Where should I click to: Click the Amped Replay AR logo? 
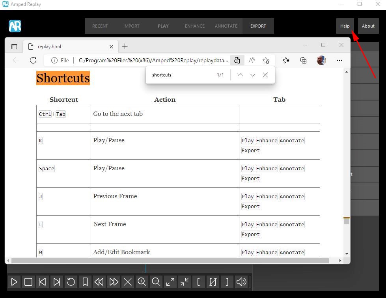coord(15,26)
